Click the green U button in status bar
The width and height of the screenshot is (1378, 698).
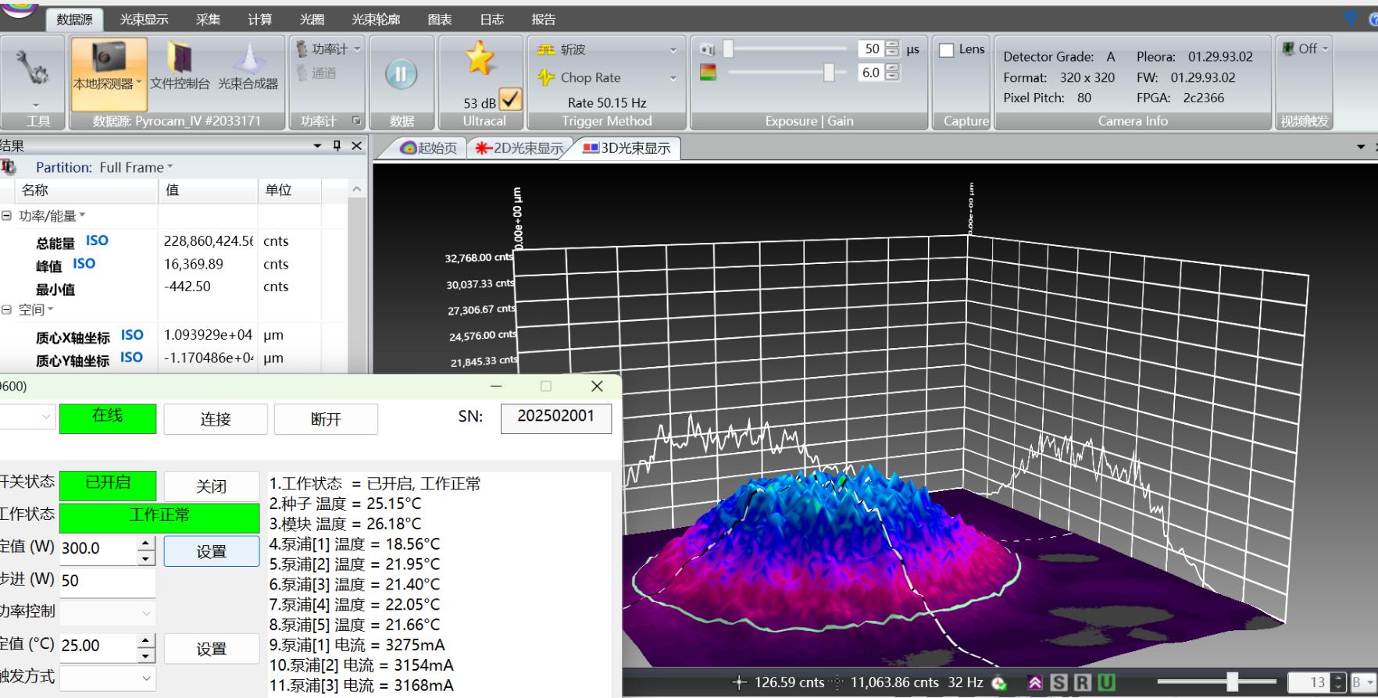1106,682
